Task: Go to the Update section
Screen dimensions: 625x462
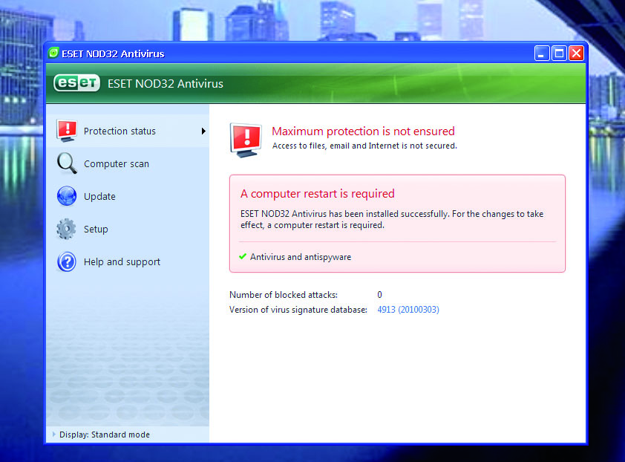Action: click(x=128, y=196)
